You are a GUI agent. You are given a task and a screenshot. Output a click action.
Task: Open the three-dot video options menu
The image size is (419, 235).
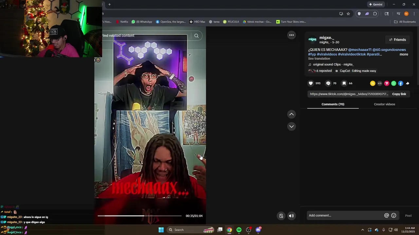pyautogui.click(x=291, y=35)
